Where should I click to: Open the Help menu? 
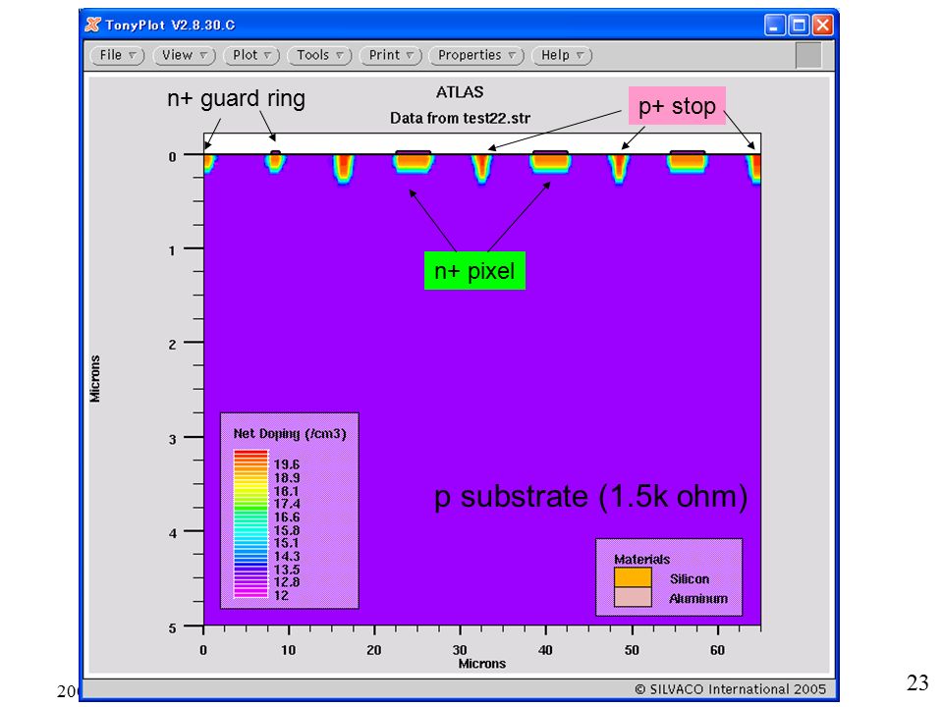[562, 55]
